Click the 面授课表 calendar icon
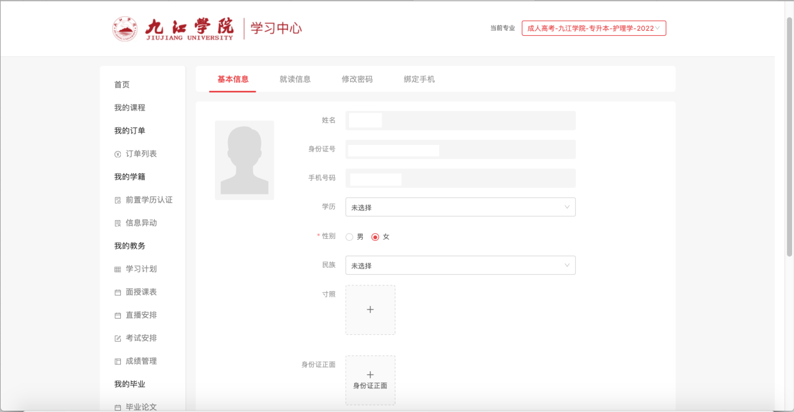794x412 pixels. coord(117,293)
